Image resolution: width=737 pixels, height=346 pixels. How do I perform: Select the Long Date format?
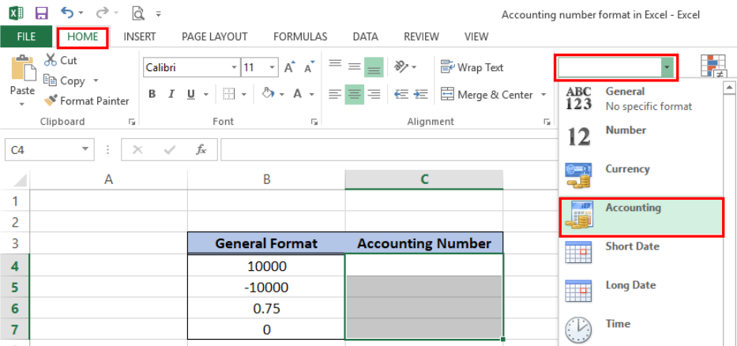641,292
